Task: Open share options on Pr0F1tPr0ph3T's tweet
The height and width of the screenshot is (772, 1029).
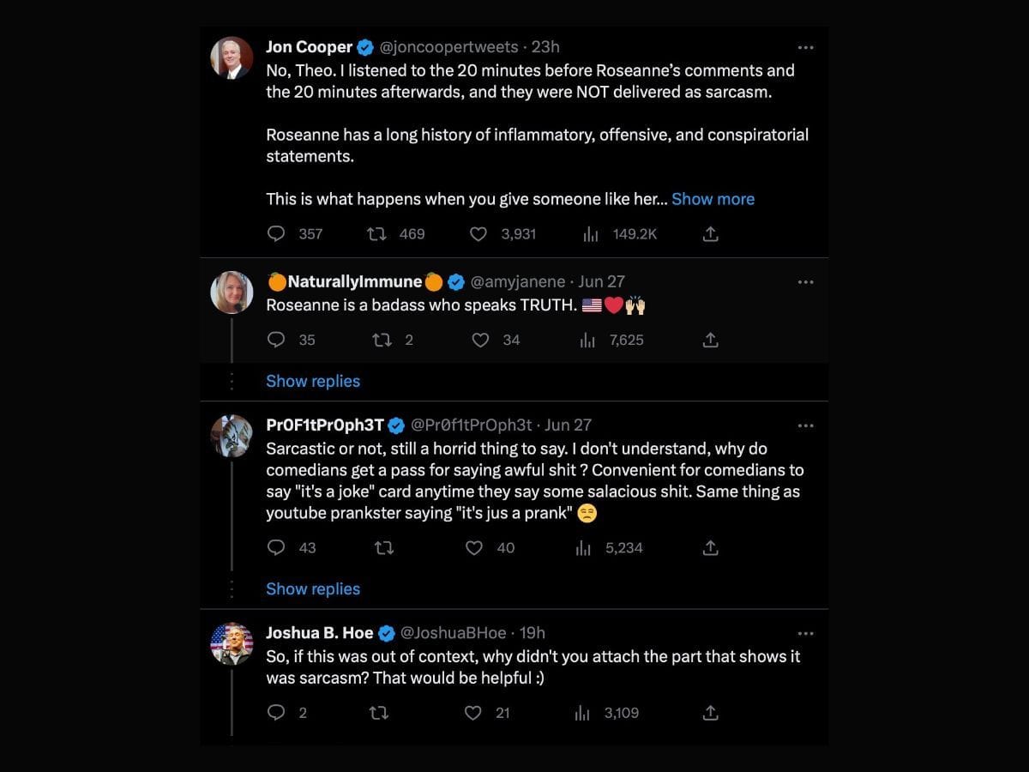Action: tap(710, 547)
